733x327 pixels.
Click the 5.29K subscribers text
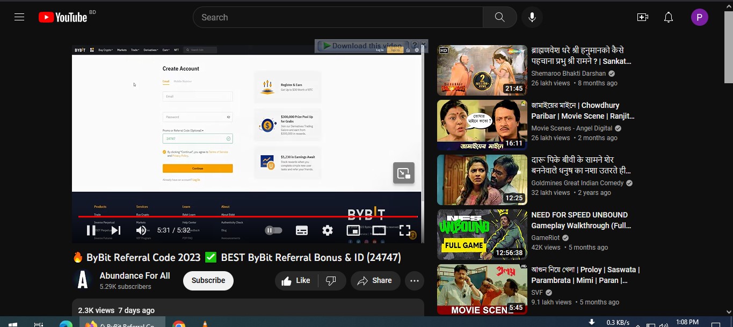click(125, 287)
